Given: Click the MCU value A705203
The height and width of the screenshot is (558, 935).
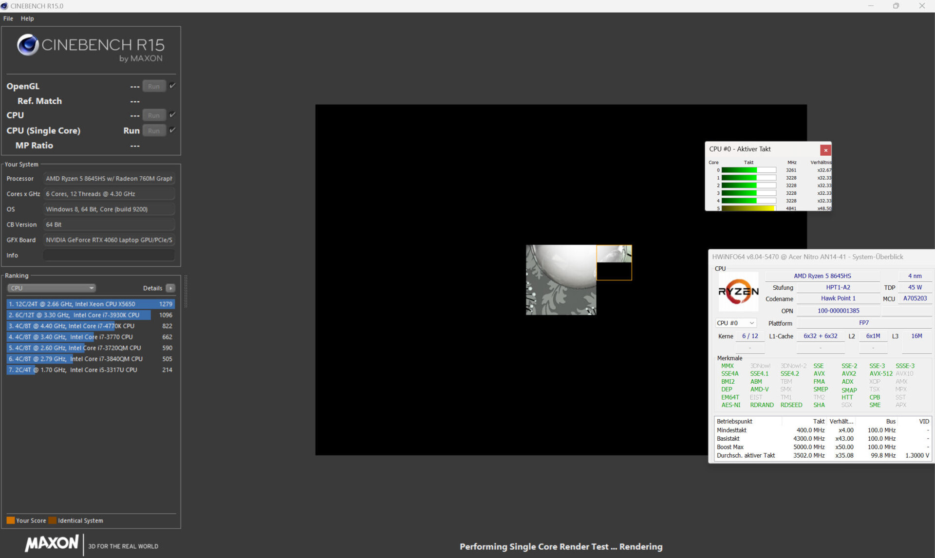Looking at the screenshot, I should pyautogui.click(x=915, y=298).
